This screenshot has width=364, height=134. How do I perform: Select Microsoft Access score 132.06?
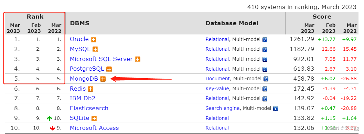pos(304,128)
